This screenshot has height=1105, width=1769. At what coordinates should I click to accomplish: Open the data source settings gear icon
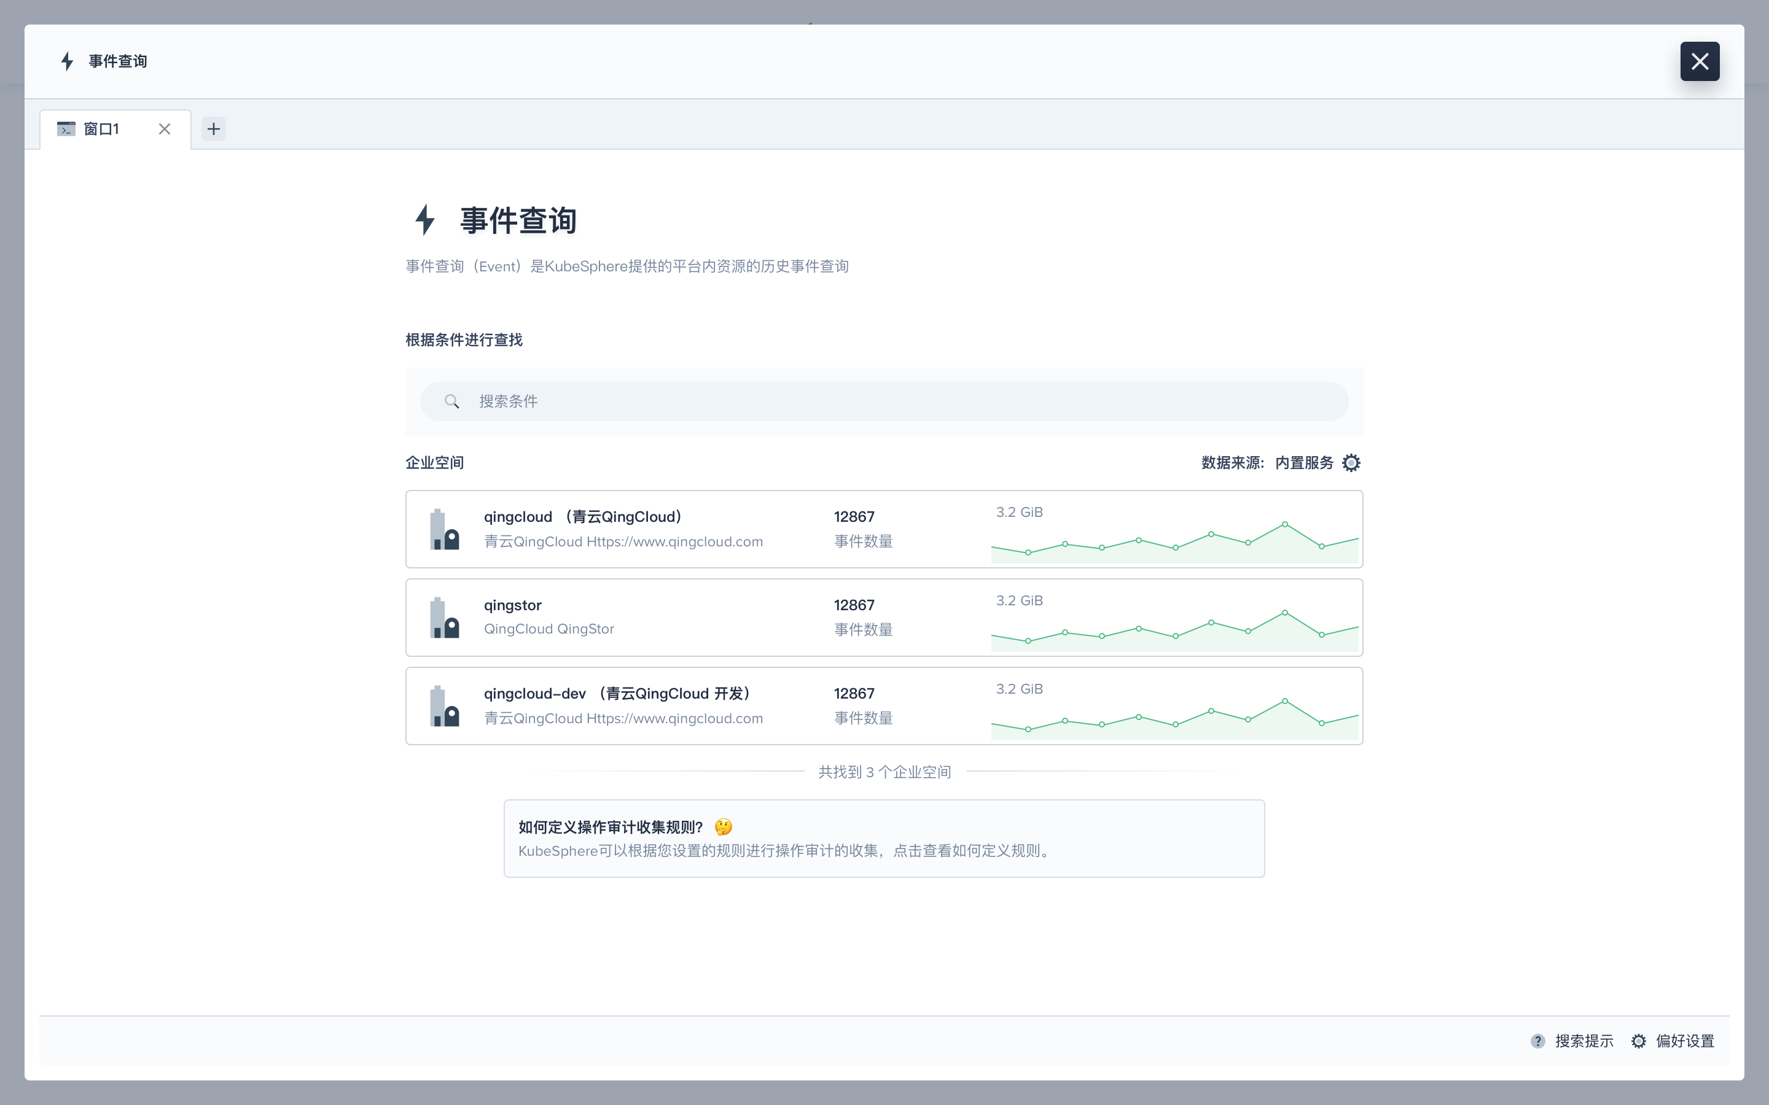[x=1351, y=463]
